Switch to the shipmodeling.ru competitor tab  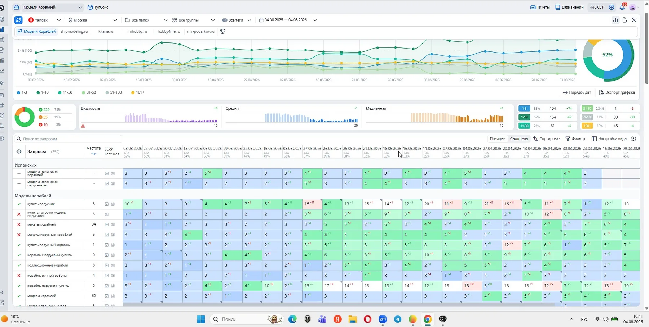tap(74, 31)
